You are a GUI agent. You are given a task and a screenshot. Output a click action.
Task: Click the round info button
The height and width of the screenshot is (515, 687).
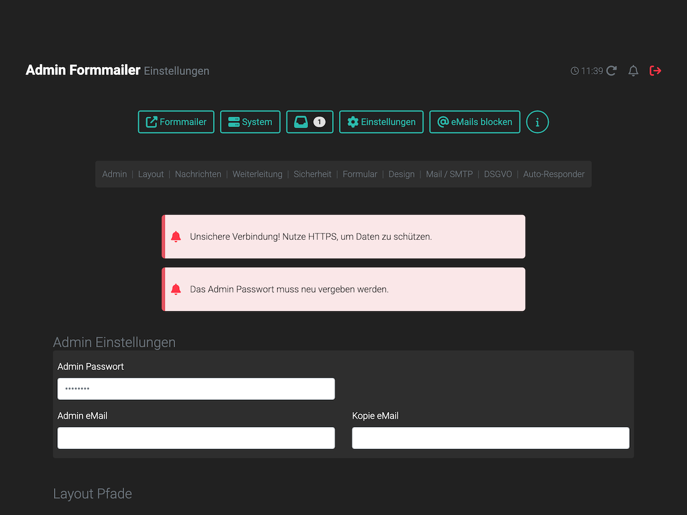coord(538,122)
